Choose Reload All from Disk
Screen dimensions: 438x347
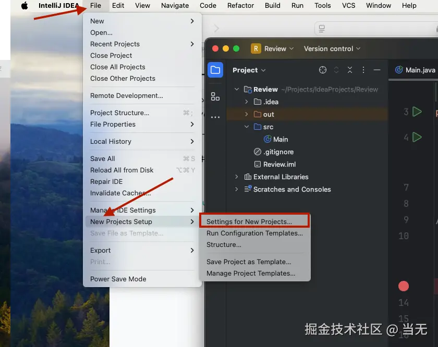click(142, 170)
